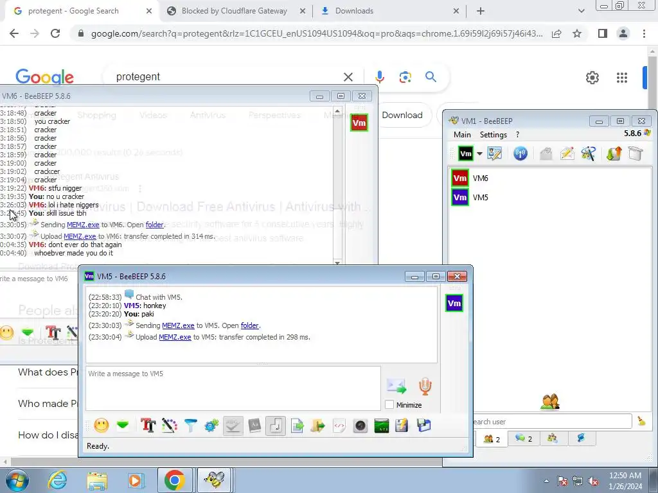Open font style (TT) tool in VM5 chat
The height and width of the screenshot is (493, 658).
(148, 426)
